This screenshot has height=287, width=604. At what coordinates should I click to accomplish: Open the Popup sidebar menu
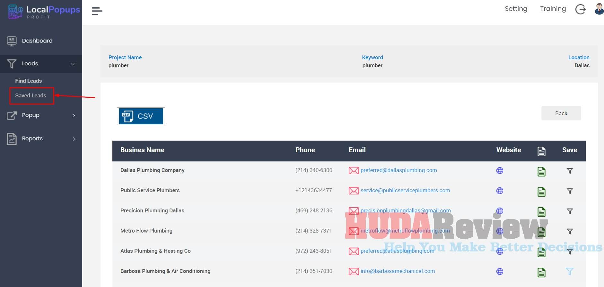[31, 115]
